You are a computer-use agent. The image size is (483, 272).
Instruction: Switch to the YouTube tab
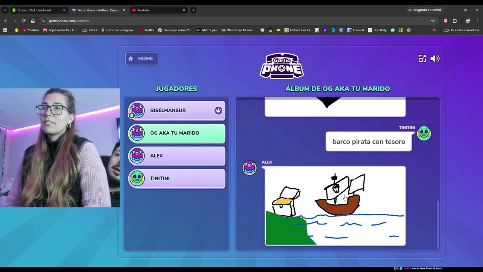(x=158, y=10)
